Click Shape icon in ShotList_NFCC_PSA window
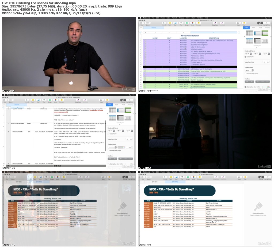Viewport: 274px width, 248px height. [187, 23]
